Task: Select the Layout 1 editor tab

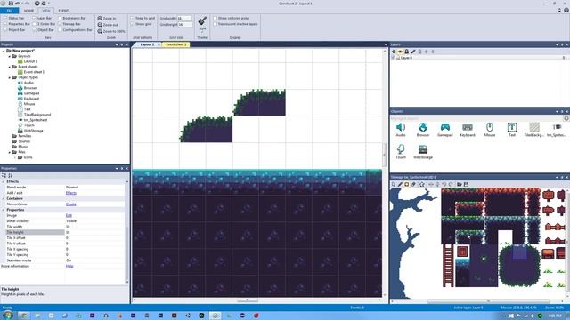Action: [147, 44]
